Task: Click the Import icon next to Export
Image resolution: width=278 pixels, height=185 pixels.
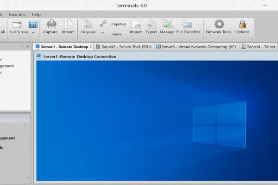Action: [136, 24]
